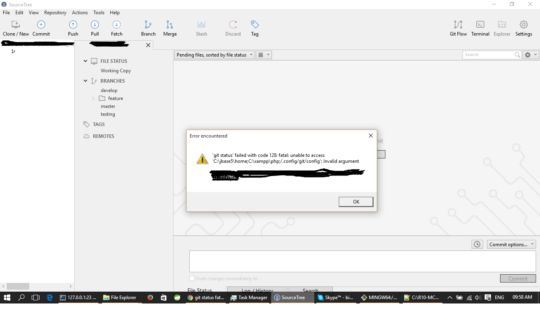Open the Actions menu
This screenshot has height=326, width=540.
[80, 13]
